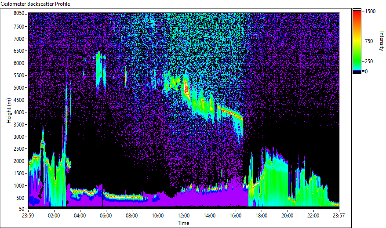This screenshot has height=228, width=386.
Task: Click the 22:00 time axis label
Action: [x=313, y=216]
